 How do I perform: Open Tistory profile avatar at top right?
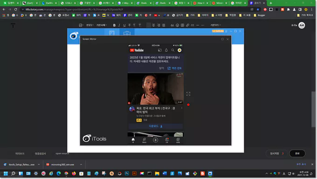pyautogui.click(x=302, y=25)
